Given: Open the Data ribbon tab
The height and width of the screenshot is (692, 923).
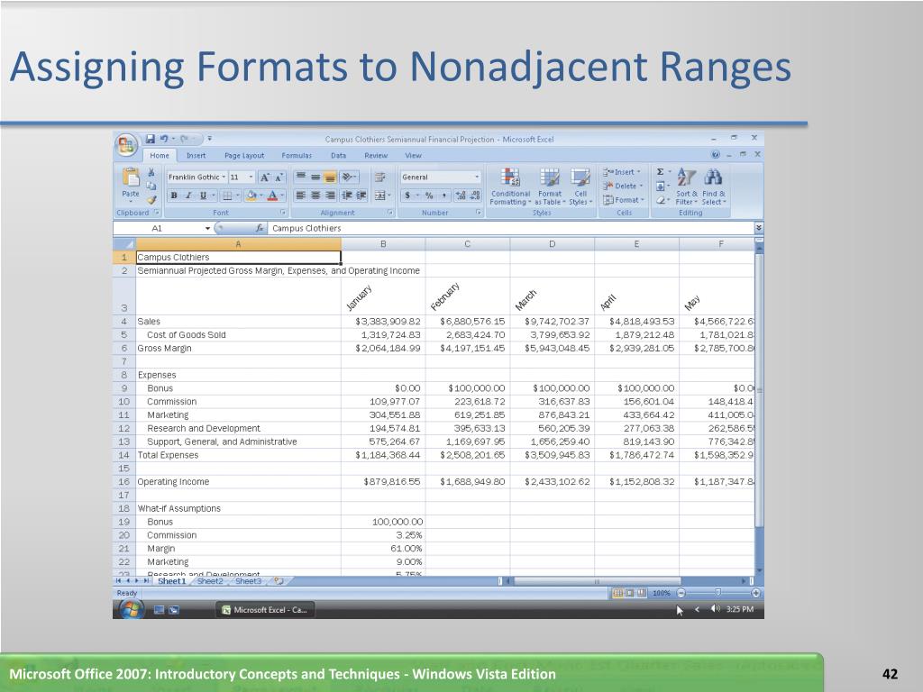Looking at the screenshot, I should coord(339,155).
